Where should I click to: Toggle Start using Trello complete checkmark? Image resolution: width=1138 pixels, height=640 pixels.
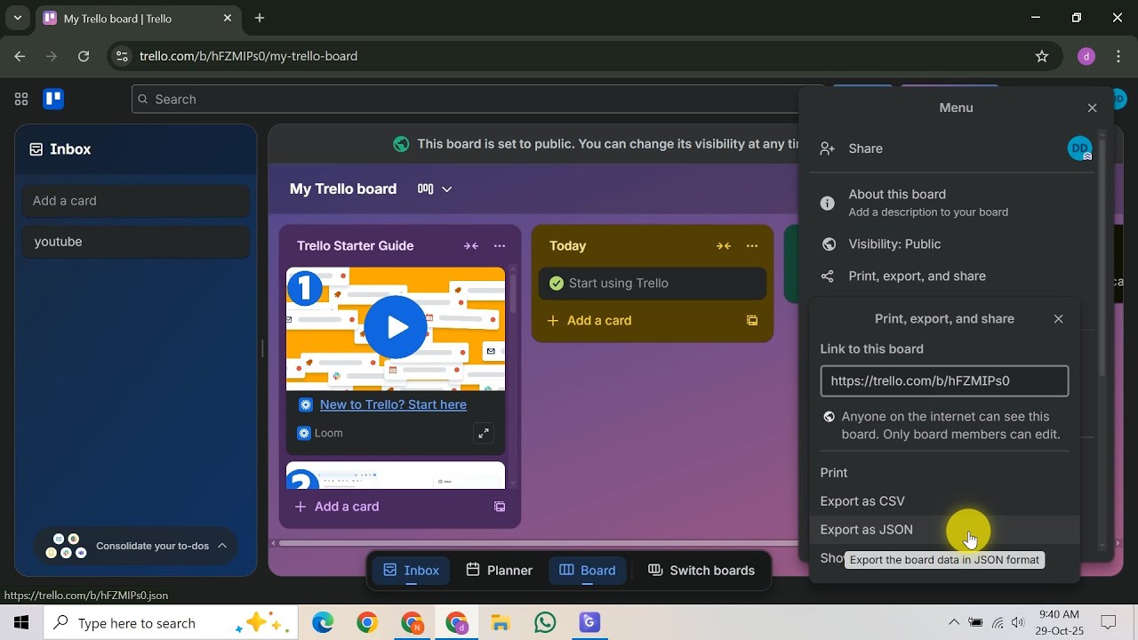point(557,284)
